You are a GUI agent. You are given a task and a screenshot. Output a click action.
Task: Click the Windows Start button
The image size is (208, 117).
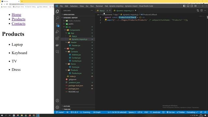pyautogui.click(x=2, y=115)
